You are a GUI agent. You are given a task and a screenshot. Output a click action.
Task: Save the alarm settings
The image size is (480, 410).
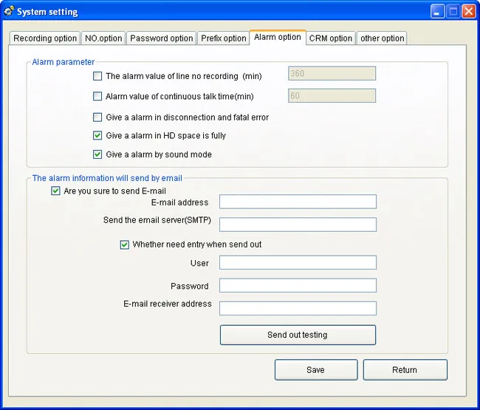[316, 370]
